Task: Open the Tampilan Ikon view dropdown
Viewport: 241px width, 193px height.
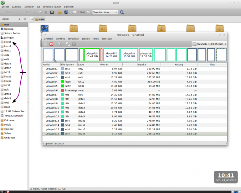Action: tap(105, 12)
